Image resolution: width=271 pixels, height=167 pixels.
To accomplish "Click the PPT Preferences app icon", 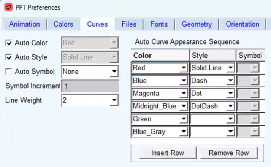I will pyautogui.click(x=7, y=7).
